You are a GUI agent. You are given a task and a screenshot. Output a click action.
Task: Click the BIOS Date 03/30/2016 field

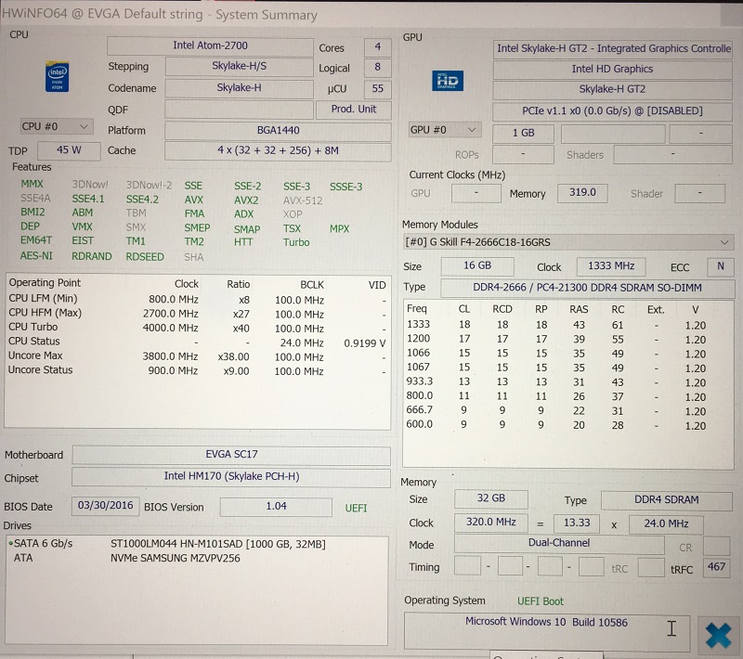coord(105,507)
